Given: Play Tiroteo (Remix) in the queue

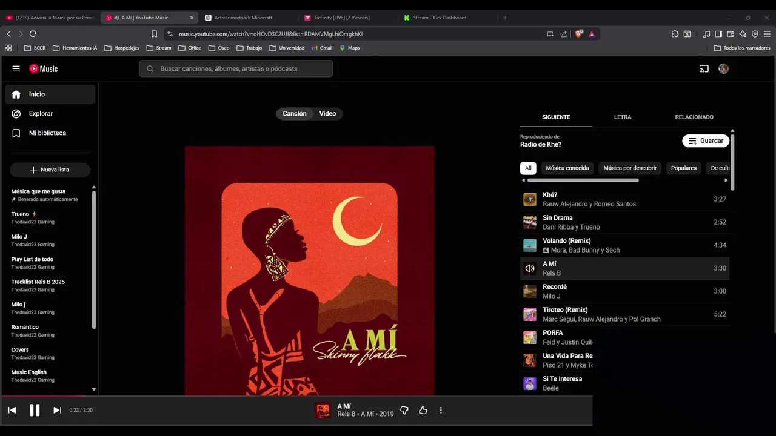Looking at the screenshot, I should coord(624,314).
